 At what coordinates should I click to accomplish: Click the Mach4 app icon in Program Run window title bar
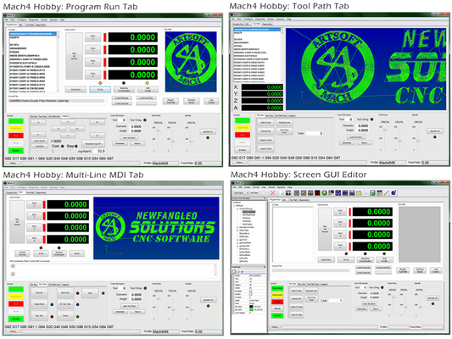pyautogui.click(x=5, y=15)
